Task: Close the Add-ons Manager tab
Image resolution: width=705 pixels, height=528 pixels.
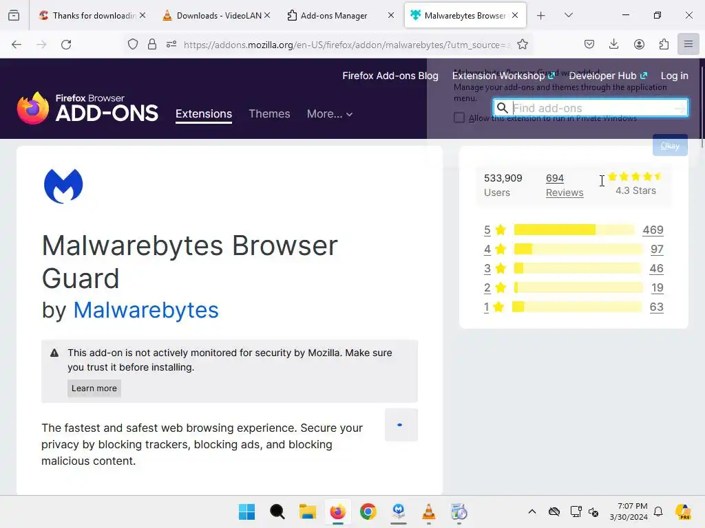Action: (x=391, y=15)
